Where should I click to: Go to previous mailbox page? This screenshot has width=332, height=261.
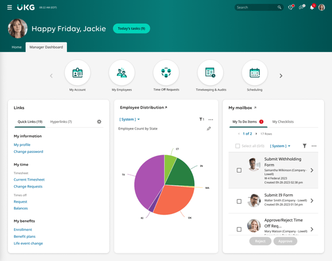point(239,134)
